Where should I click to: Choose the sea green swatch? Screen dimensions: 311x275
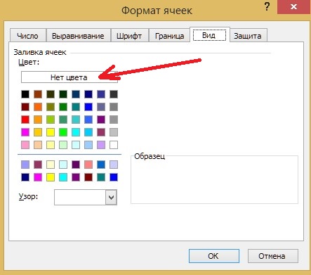(x=63, y=120)
